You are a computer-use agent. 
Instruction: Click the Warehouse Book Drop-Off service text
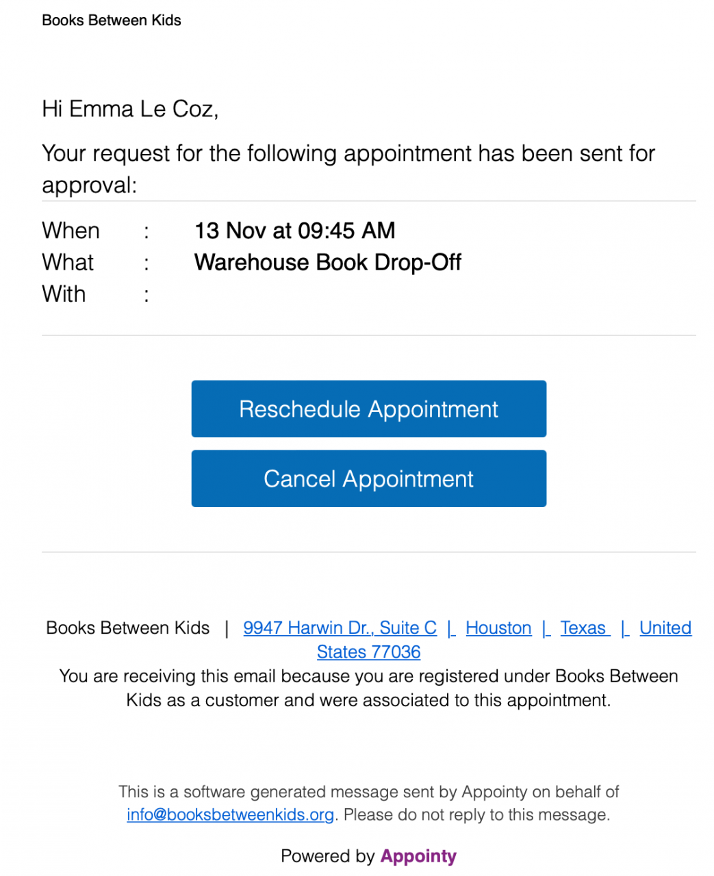point(327,262)
